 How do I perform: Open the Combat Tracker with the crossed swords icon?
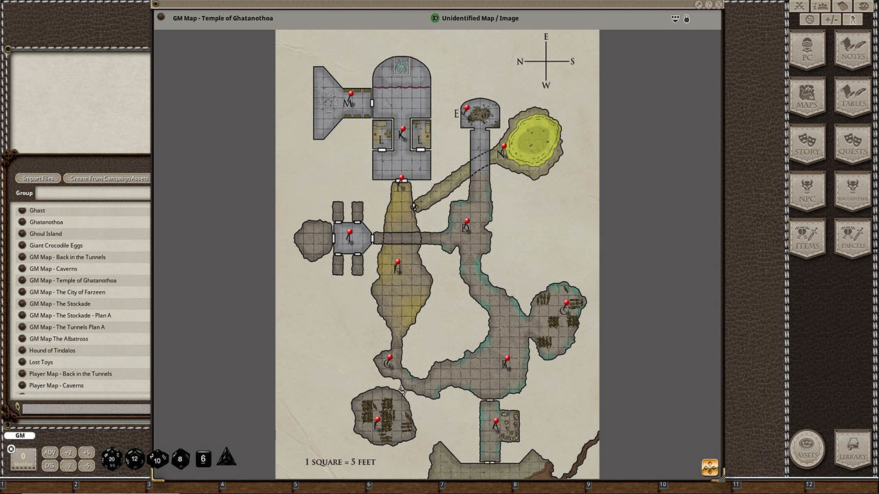pyautogui.click(x=799, y=6)
